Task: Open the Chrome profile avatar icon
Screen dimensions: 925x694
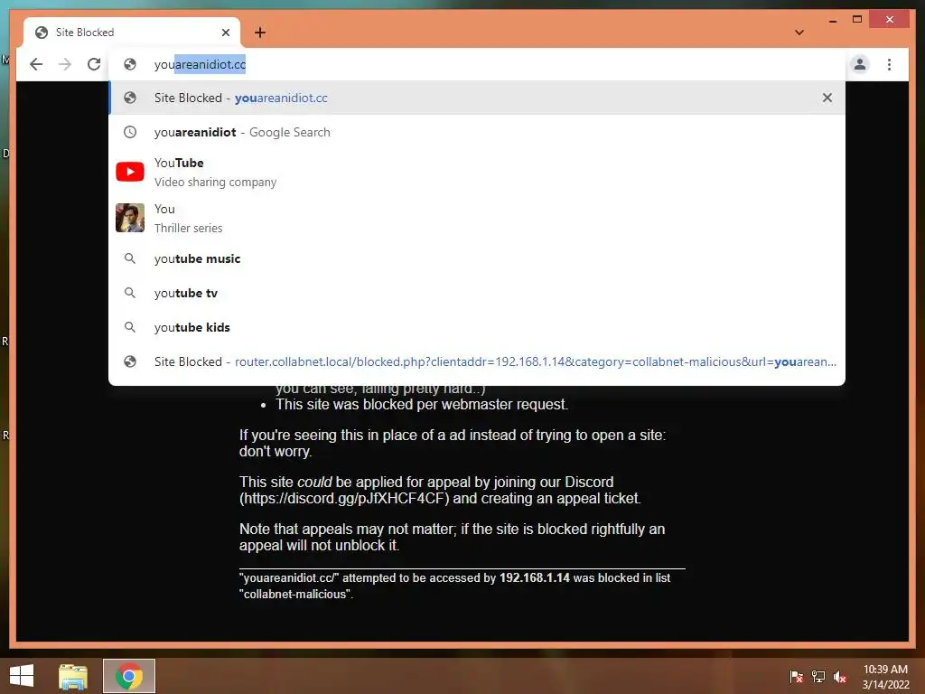Action: click(x=860, y=64)
